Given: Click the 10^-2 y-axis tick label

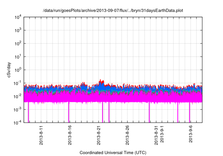Looking at the screenshot, I should tap(17, 96).
